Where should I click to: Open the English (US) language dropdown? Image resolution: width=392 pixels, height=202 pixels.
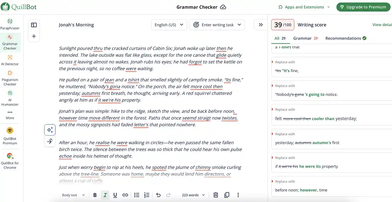(169, 25)
